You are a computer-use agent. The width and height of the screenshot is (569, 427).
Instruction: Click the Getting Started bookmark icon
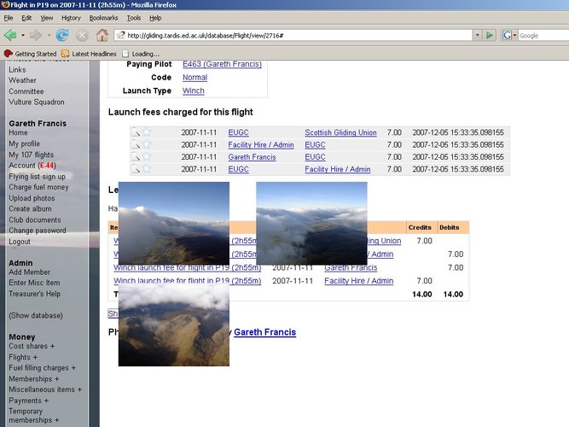[x=9, y=53]
